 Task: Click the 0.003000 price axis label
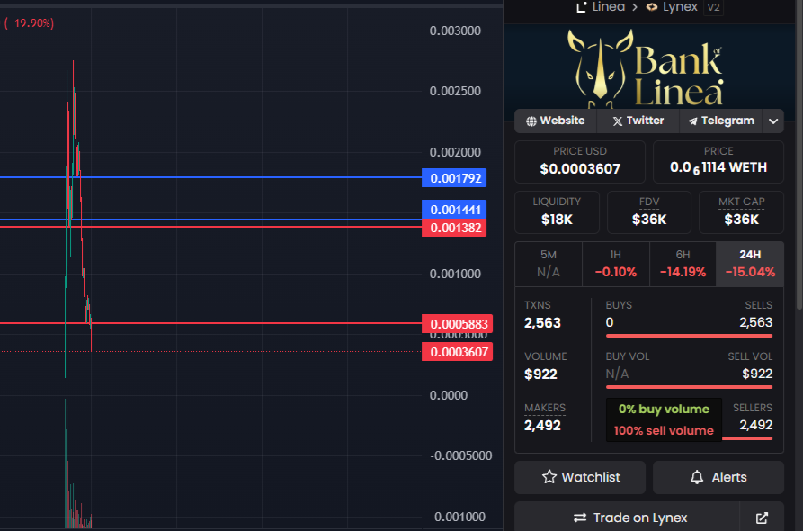pos(455,31)
